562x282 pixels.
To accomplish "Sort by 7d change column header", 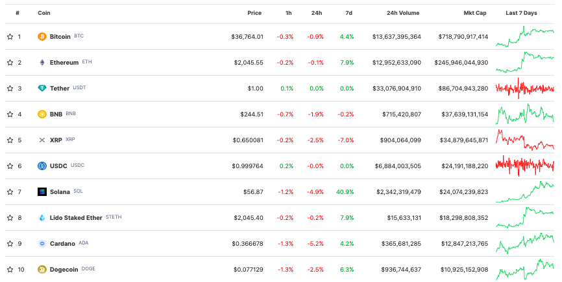I will pos(349,13).
